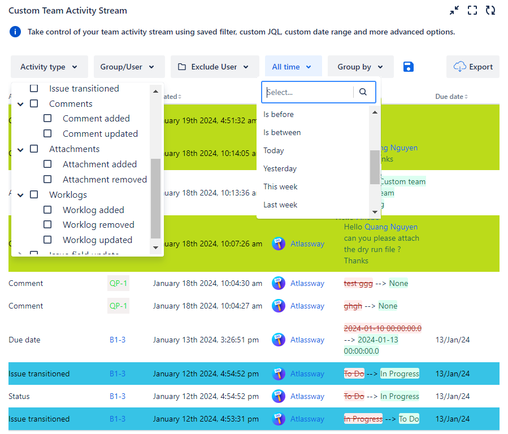
Task: Enter fullscreen mode for the gadget
Action: pyautogui.click(x=472, y=10)
